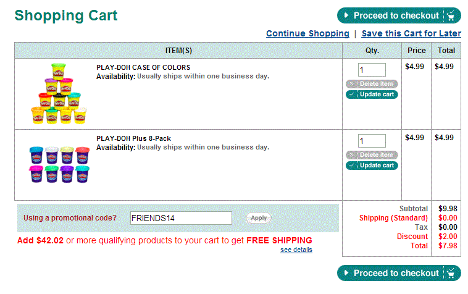The height and width of the screenshot is (294, 468).
Task: Open Play-Doh Plus 8-Pack product image
Action: (x=59, y=164)
